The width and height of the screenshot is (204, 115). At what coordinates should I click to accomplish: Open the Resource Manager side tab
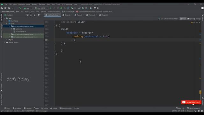click(1, 31)
